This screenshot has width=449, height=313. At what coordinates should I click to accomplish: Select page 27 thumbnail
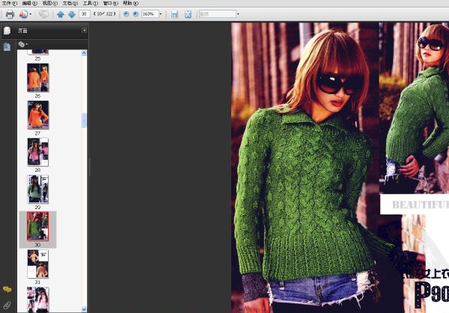click(x=38, y=115)
